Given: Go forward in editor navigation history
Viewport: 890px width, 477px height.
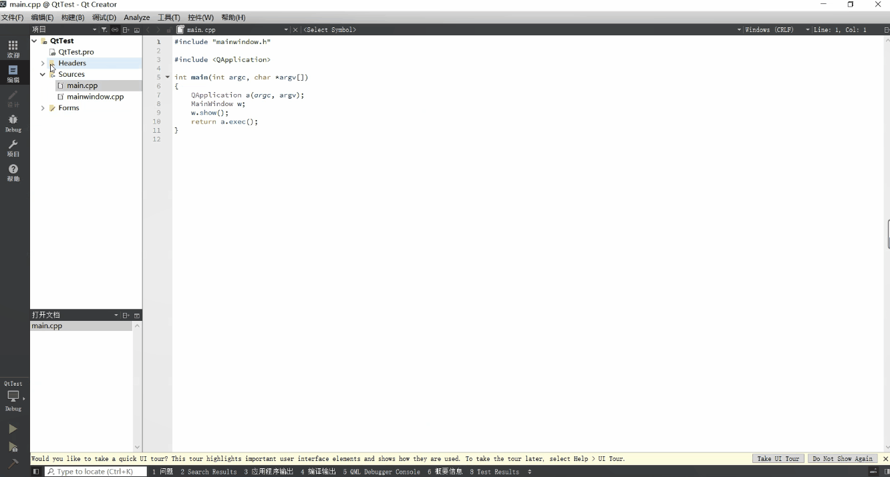Looking at the screenshot, I should [158, 30].
